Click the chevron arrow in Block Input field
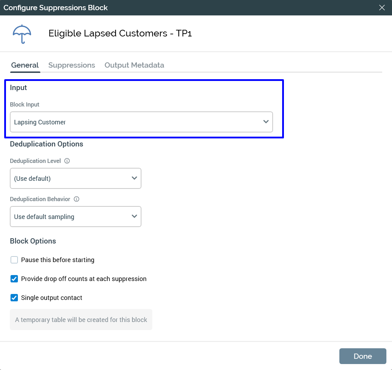The height and width of the screenshot is (370, 392). pos(266,122)
